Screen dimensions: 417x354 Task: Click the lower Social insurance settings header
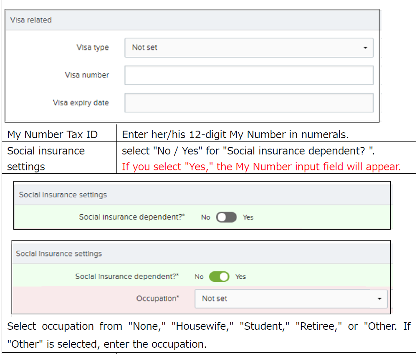pyautogui.click(x=201, y=253)
